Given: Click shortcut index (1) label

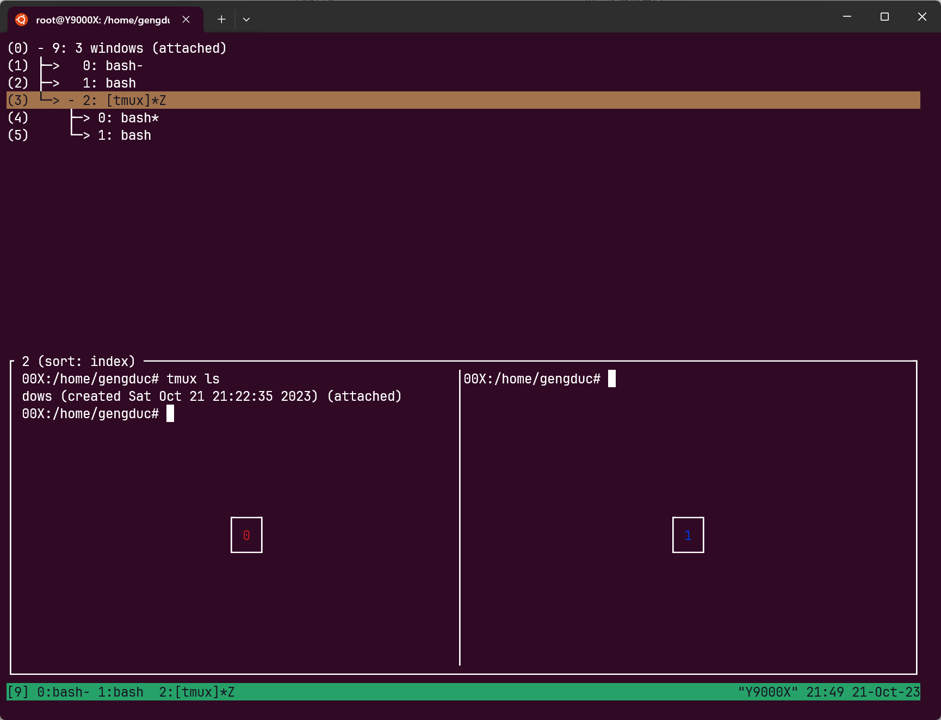Looking at the screenshot, I should click(18, 66).
